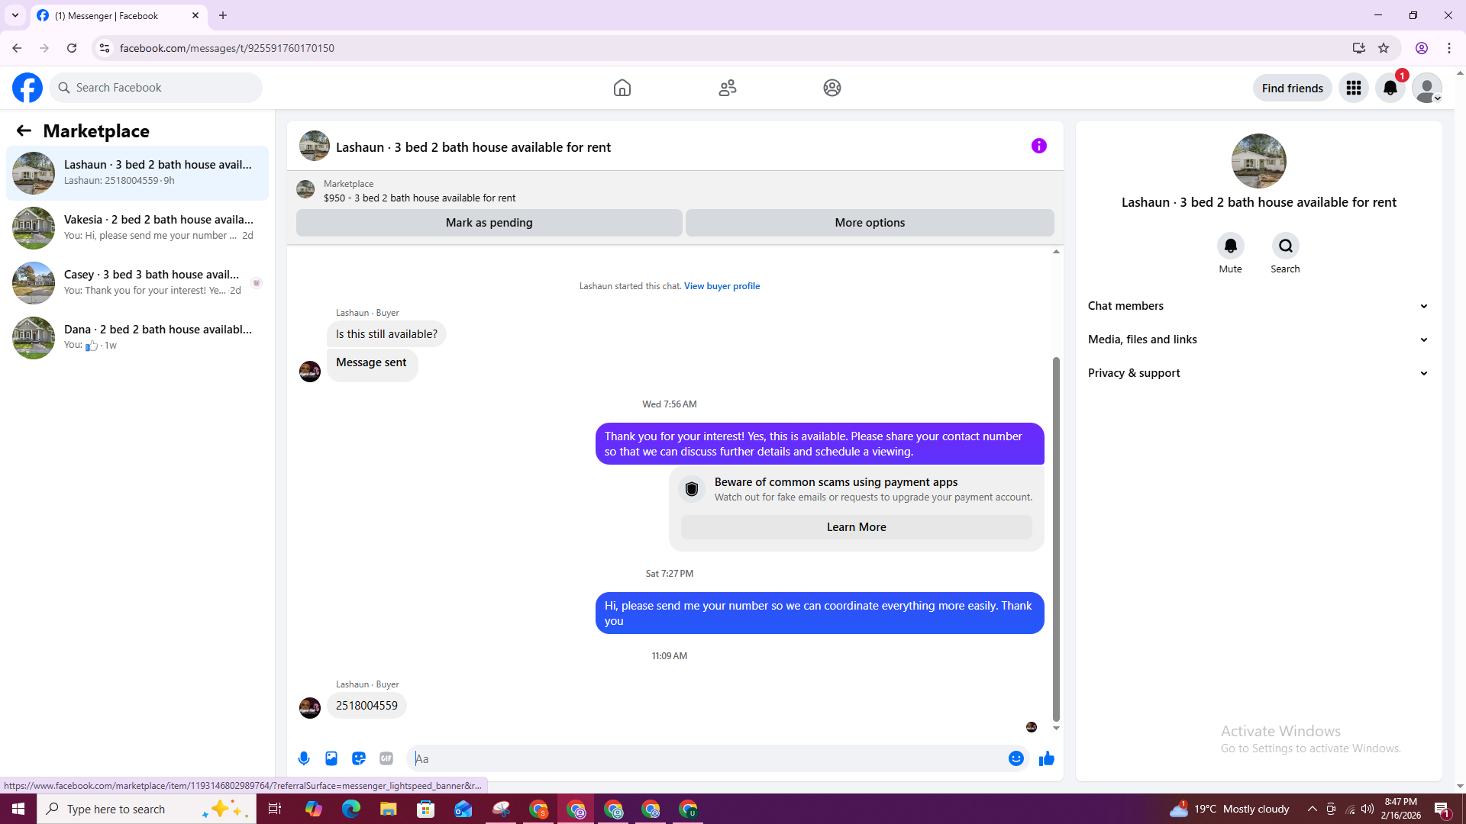Launch File Explorer from the taskbar
Image resolution: width=1466 pixels, height=824 pixels.
[389, 809]
